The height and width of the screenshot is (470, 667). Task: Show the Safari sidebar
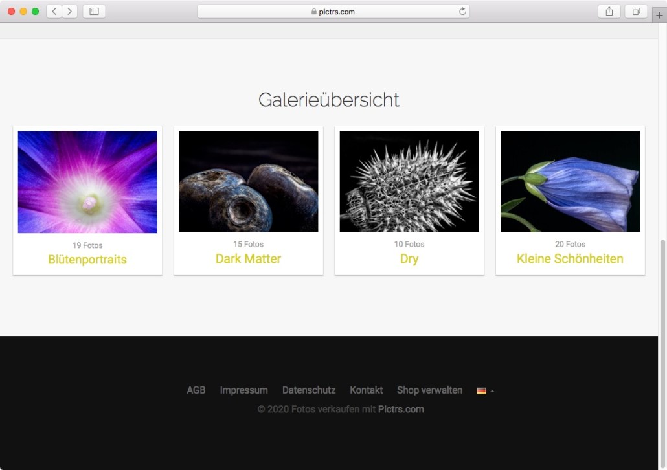[x=94, y=12]
